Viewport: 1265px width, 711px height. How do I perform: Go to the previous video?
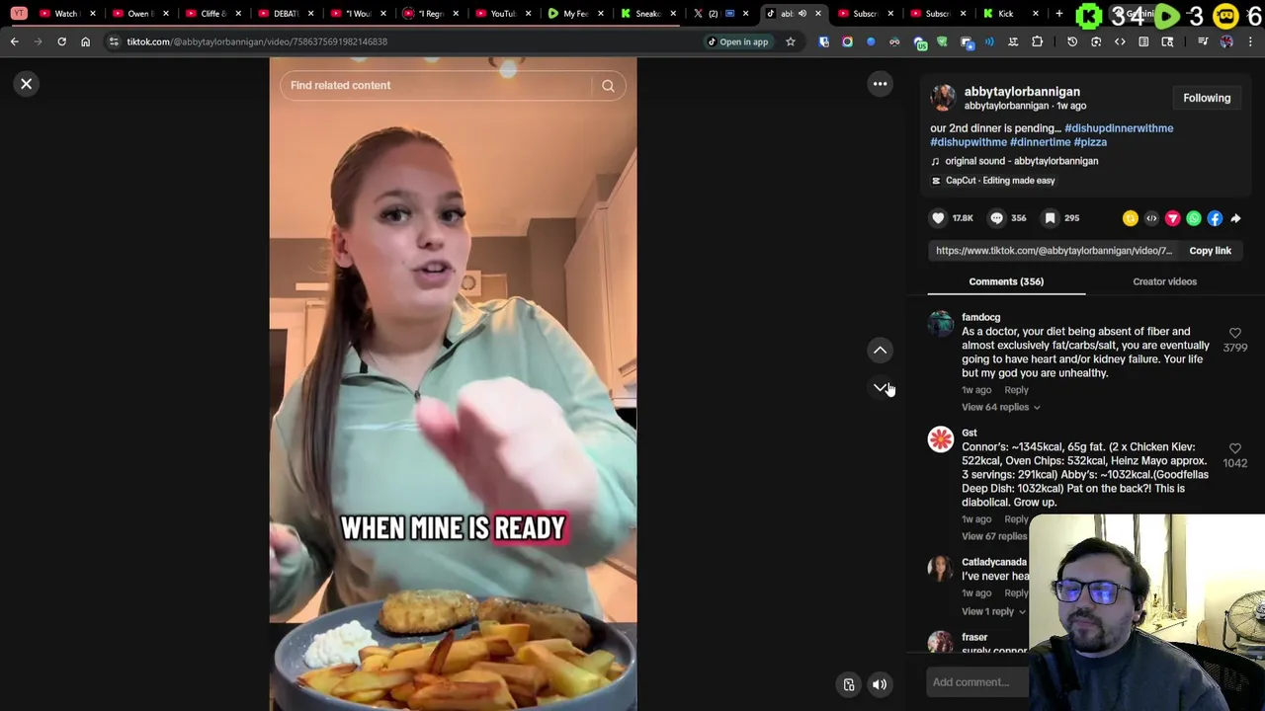pyautogui.click(x=880, y=350)
